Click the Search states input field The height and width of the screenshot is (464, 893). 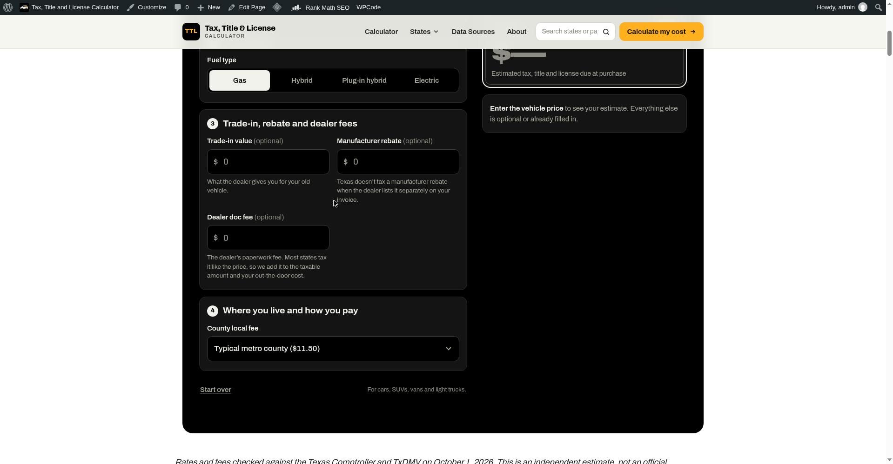coord(570,32)
